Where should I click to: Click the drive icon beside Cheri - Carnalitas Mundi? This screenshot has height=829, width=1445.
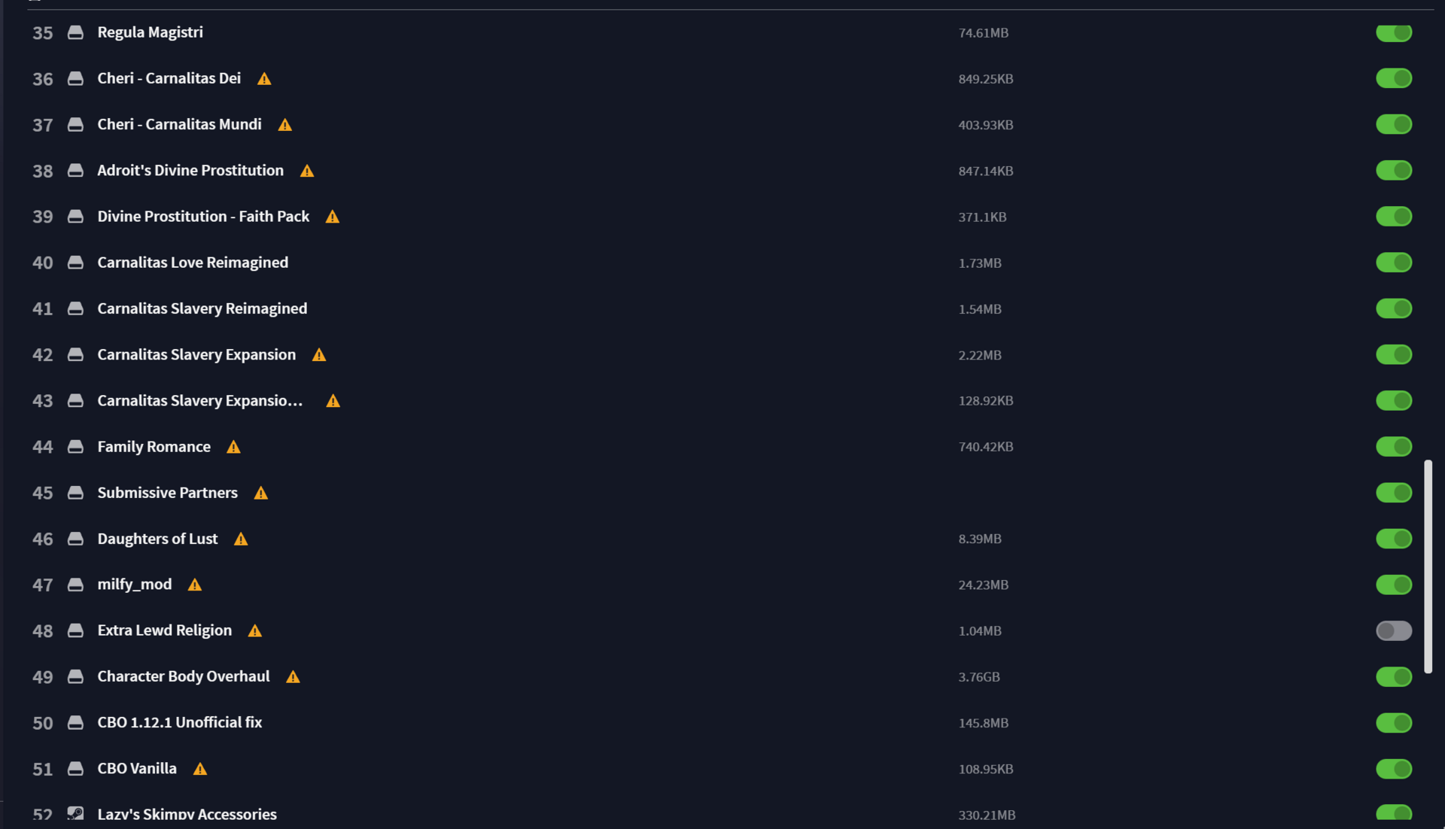[75, 124]
